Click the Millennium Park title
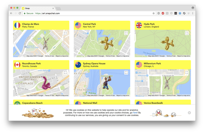Image resolution: width=204 pixels, height=133 pixels. [152, 64]
